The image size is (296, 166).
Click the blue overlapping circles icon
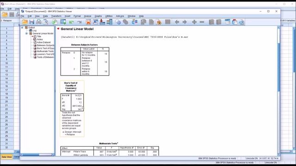coord(118,22)
